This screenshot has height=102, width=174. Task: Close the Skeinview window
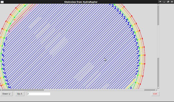pyautogui.click(x=172, y=2)
